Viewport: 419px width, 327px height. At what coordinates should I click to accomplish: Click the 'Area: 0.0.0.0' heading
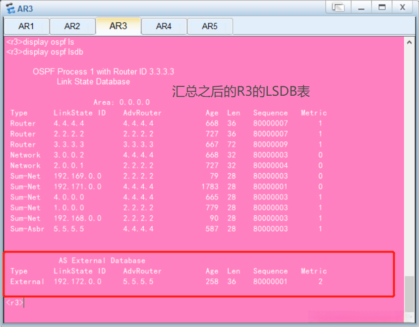click(x=121, y=102)
